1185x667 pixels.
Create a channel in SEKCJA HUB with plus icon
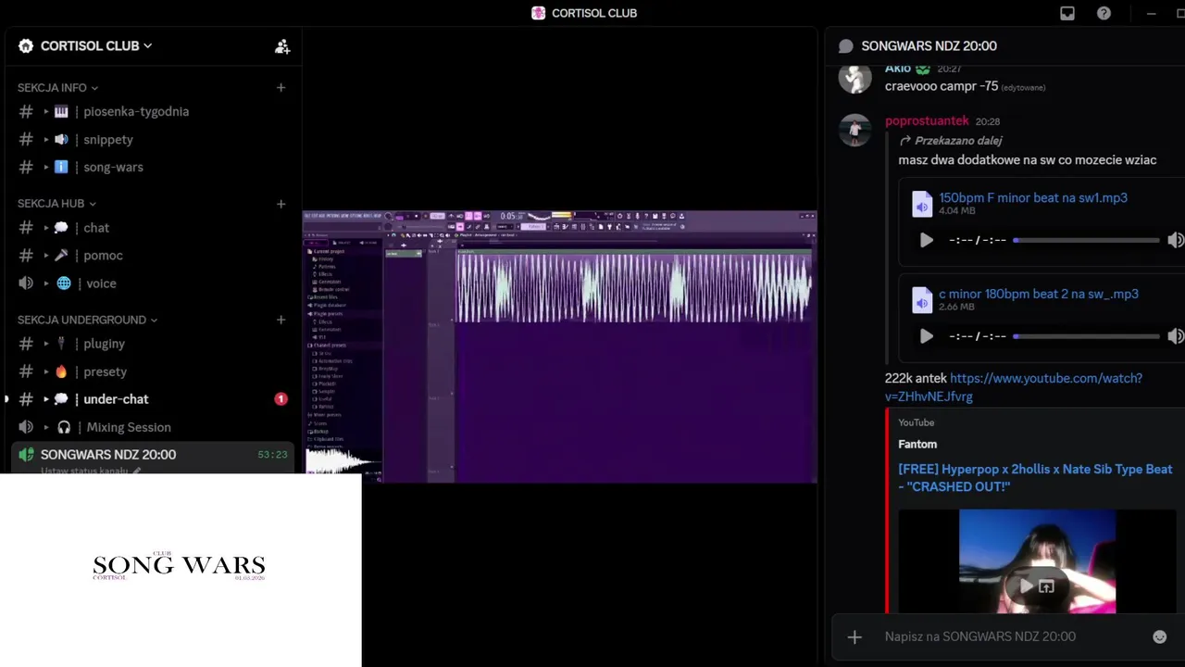[281, 204]
